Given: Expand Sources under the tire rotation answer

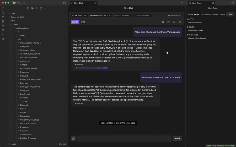Looking at the screenshot, I should (x=79, y=104).
